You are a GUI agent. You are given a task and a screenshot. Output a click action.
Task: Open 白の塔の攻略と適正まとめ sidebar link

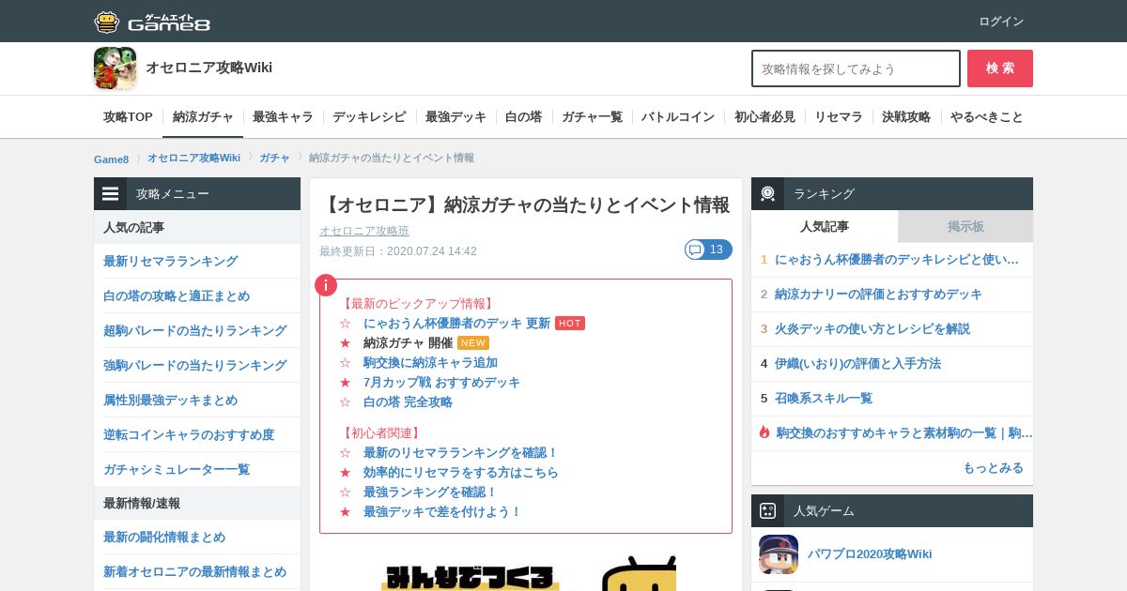tap(177, 295)
